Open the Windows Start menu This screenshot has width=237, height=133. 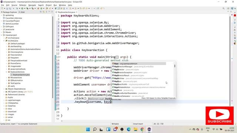coord(88,129)
